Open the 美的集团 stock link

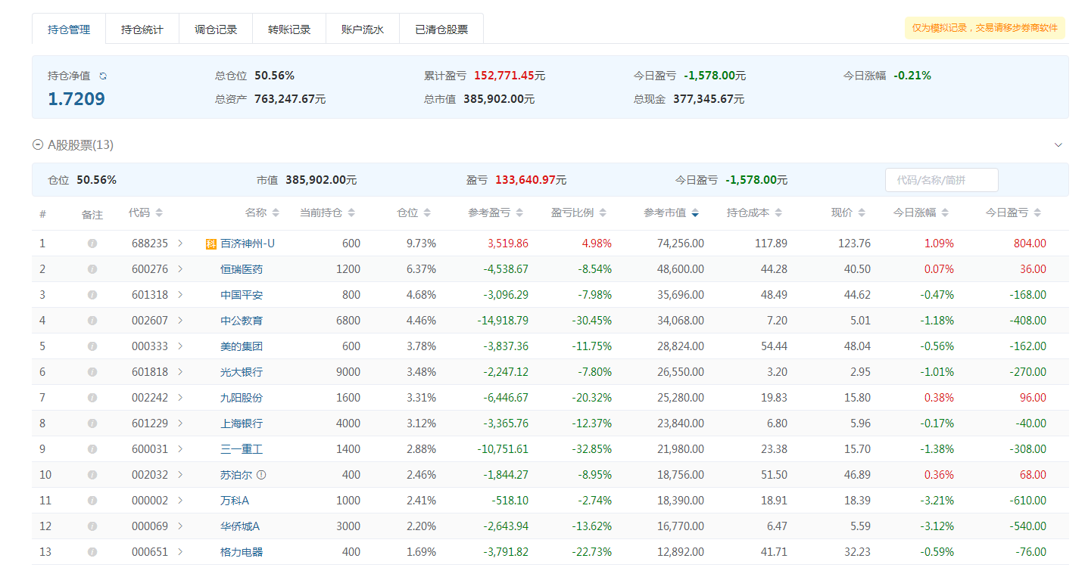242,346
